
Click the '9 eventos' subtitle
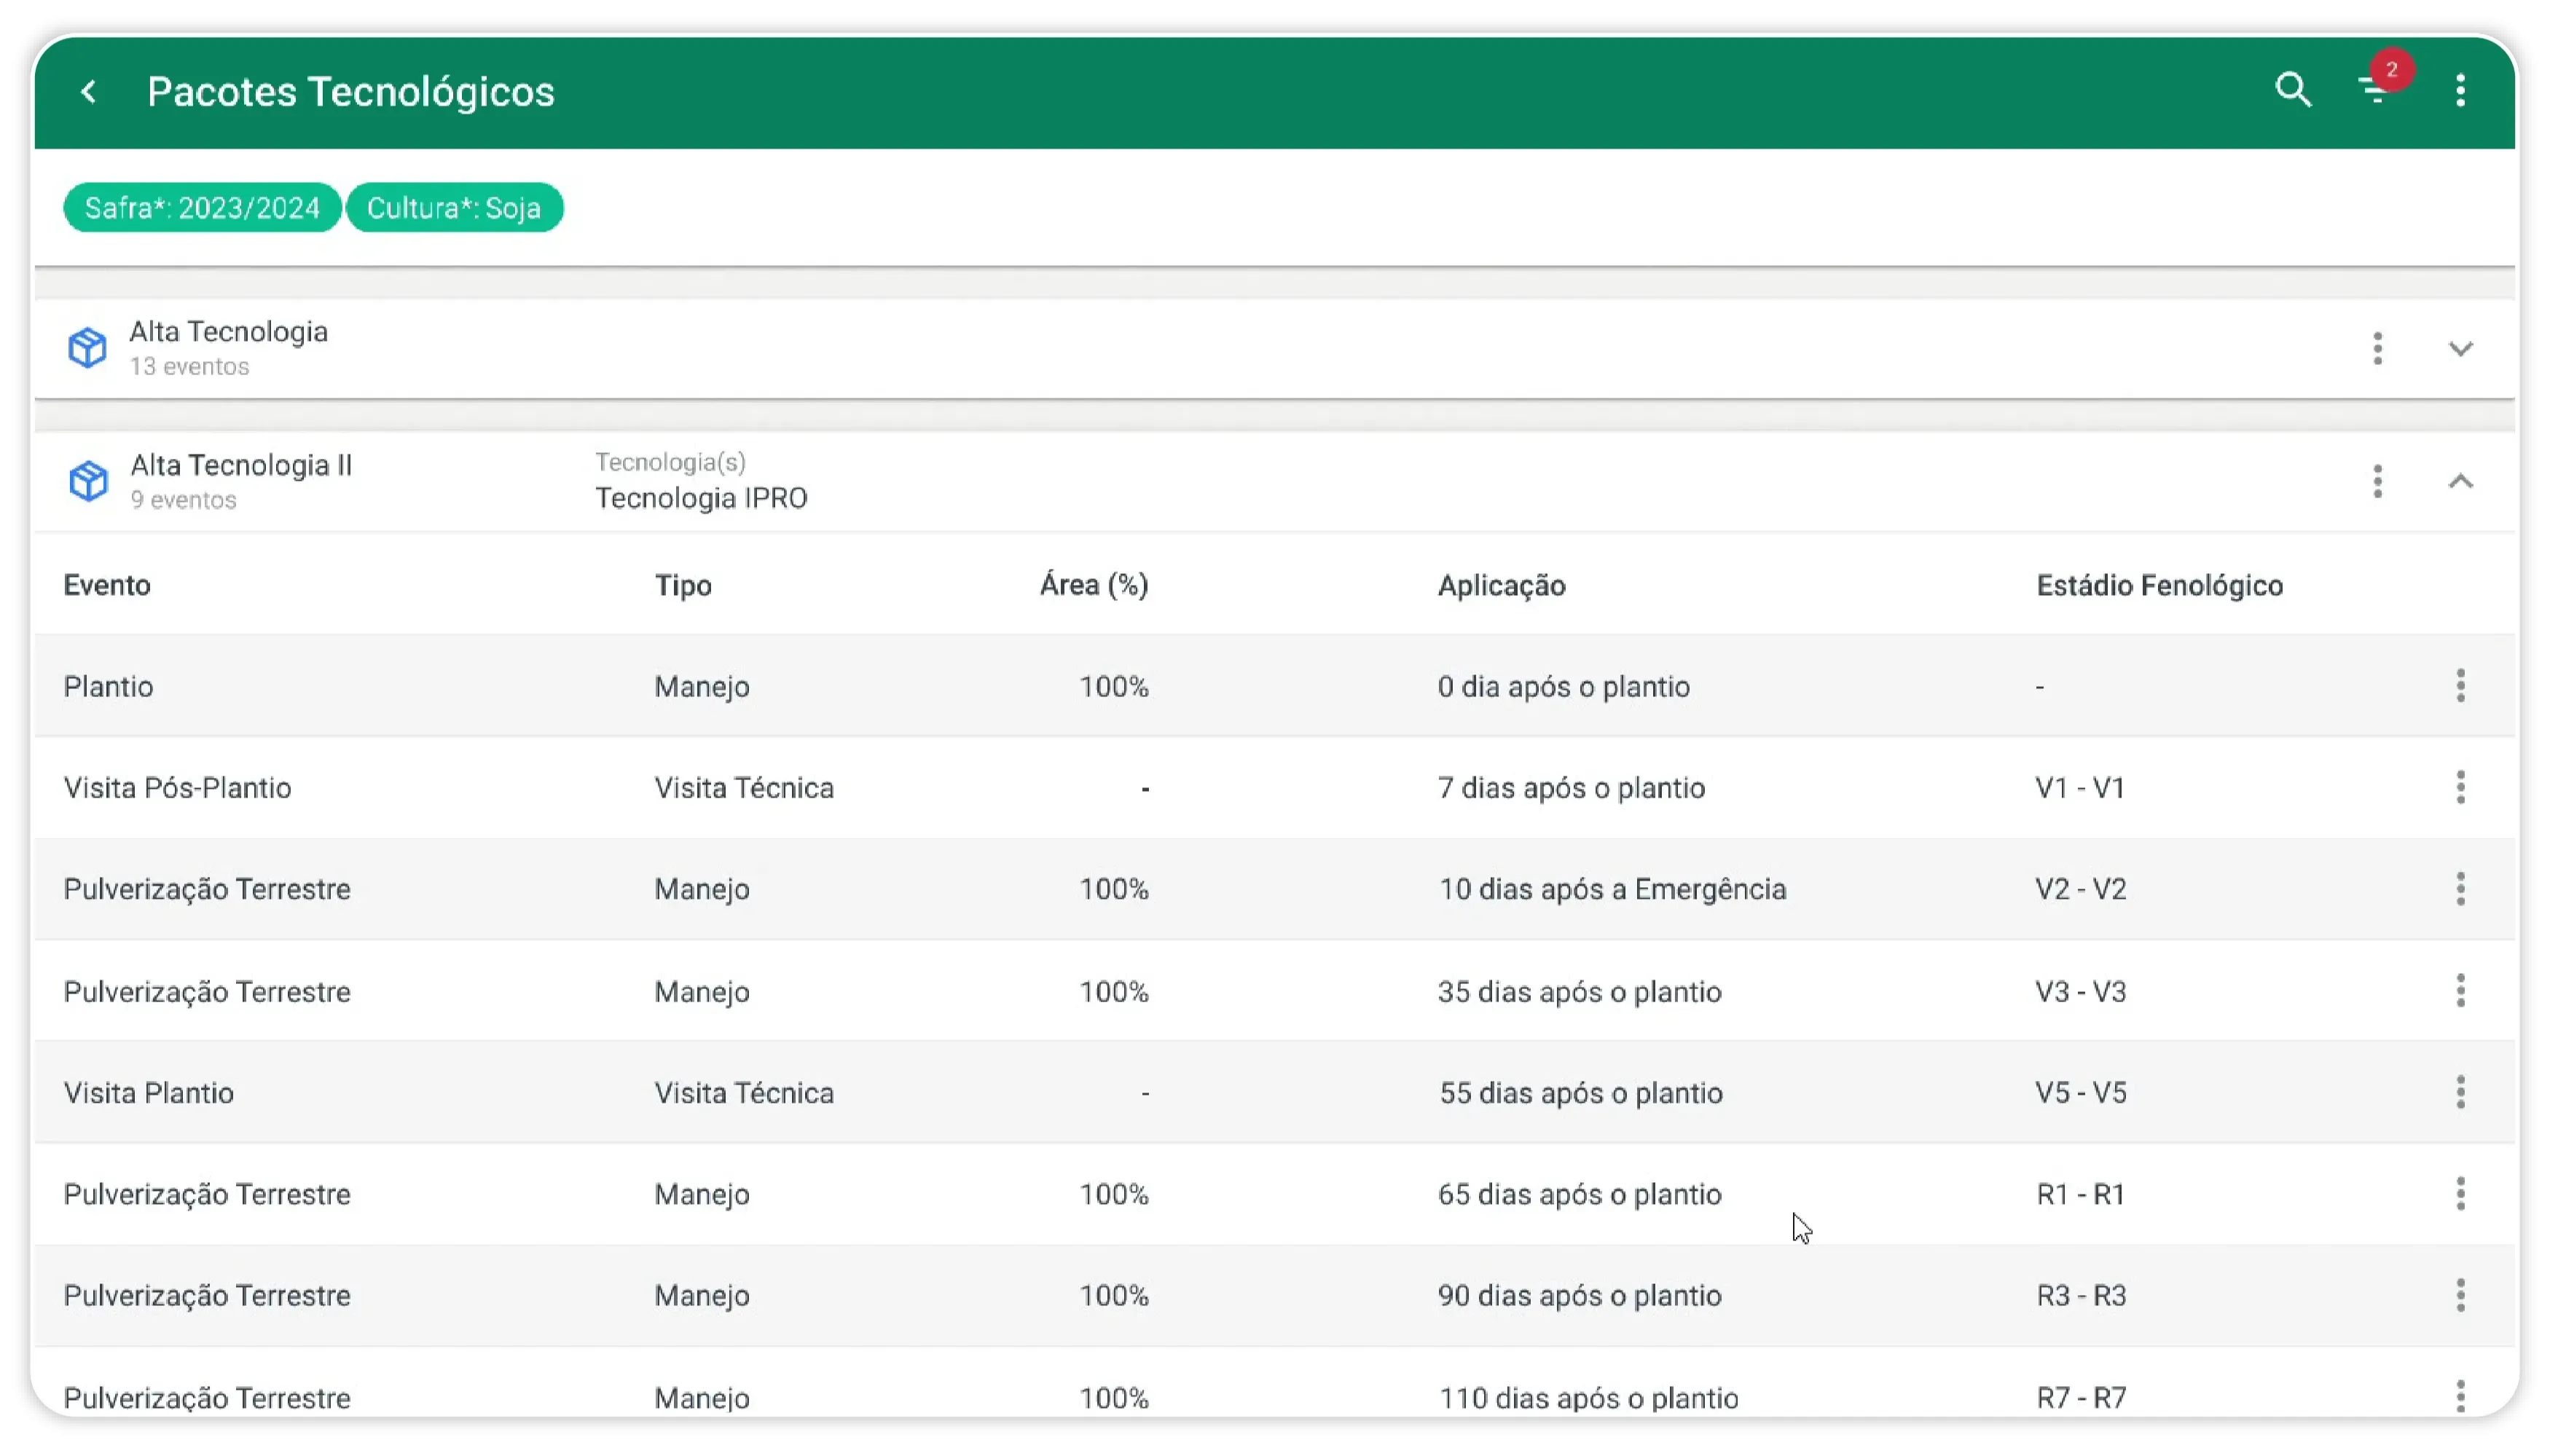coord(183,500)
